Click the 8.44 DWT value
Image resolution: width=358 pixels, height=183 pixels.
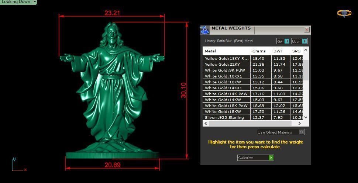tap(278, 82)
